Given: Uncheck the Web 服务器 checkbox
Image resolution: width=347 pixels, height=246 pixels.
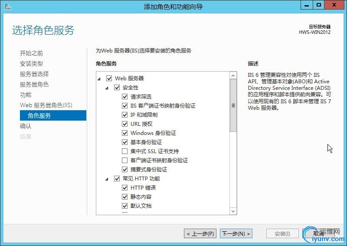Looking at the screenshot, I should click(109, 78).
